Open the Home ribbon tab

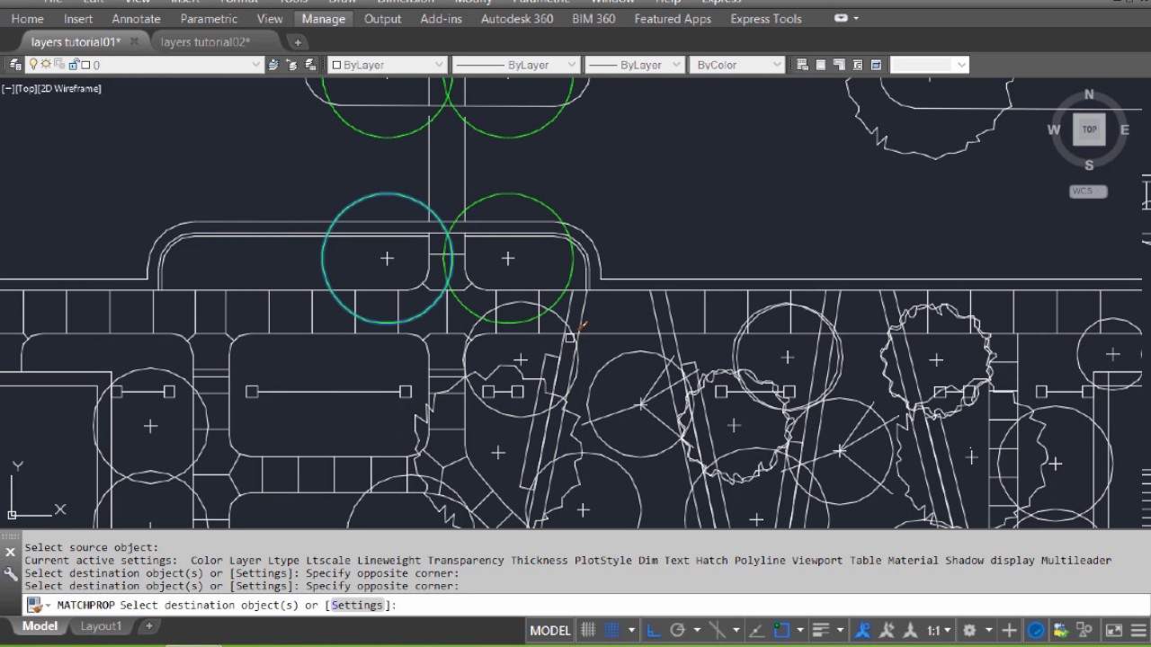tap(27, 18)
